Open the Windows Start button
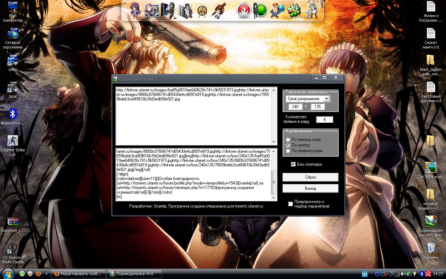 click(x=8, y=274)
